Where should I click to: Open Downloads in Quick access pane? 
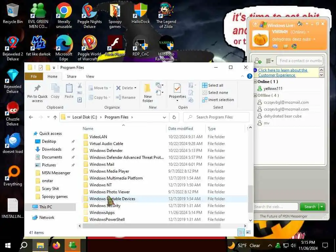[52, 149]
